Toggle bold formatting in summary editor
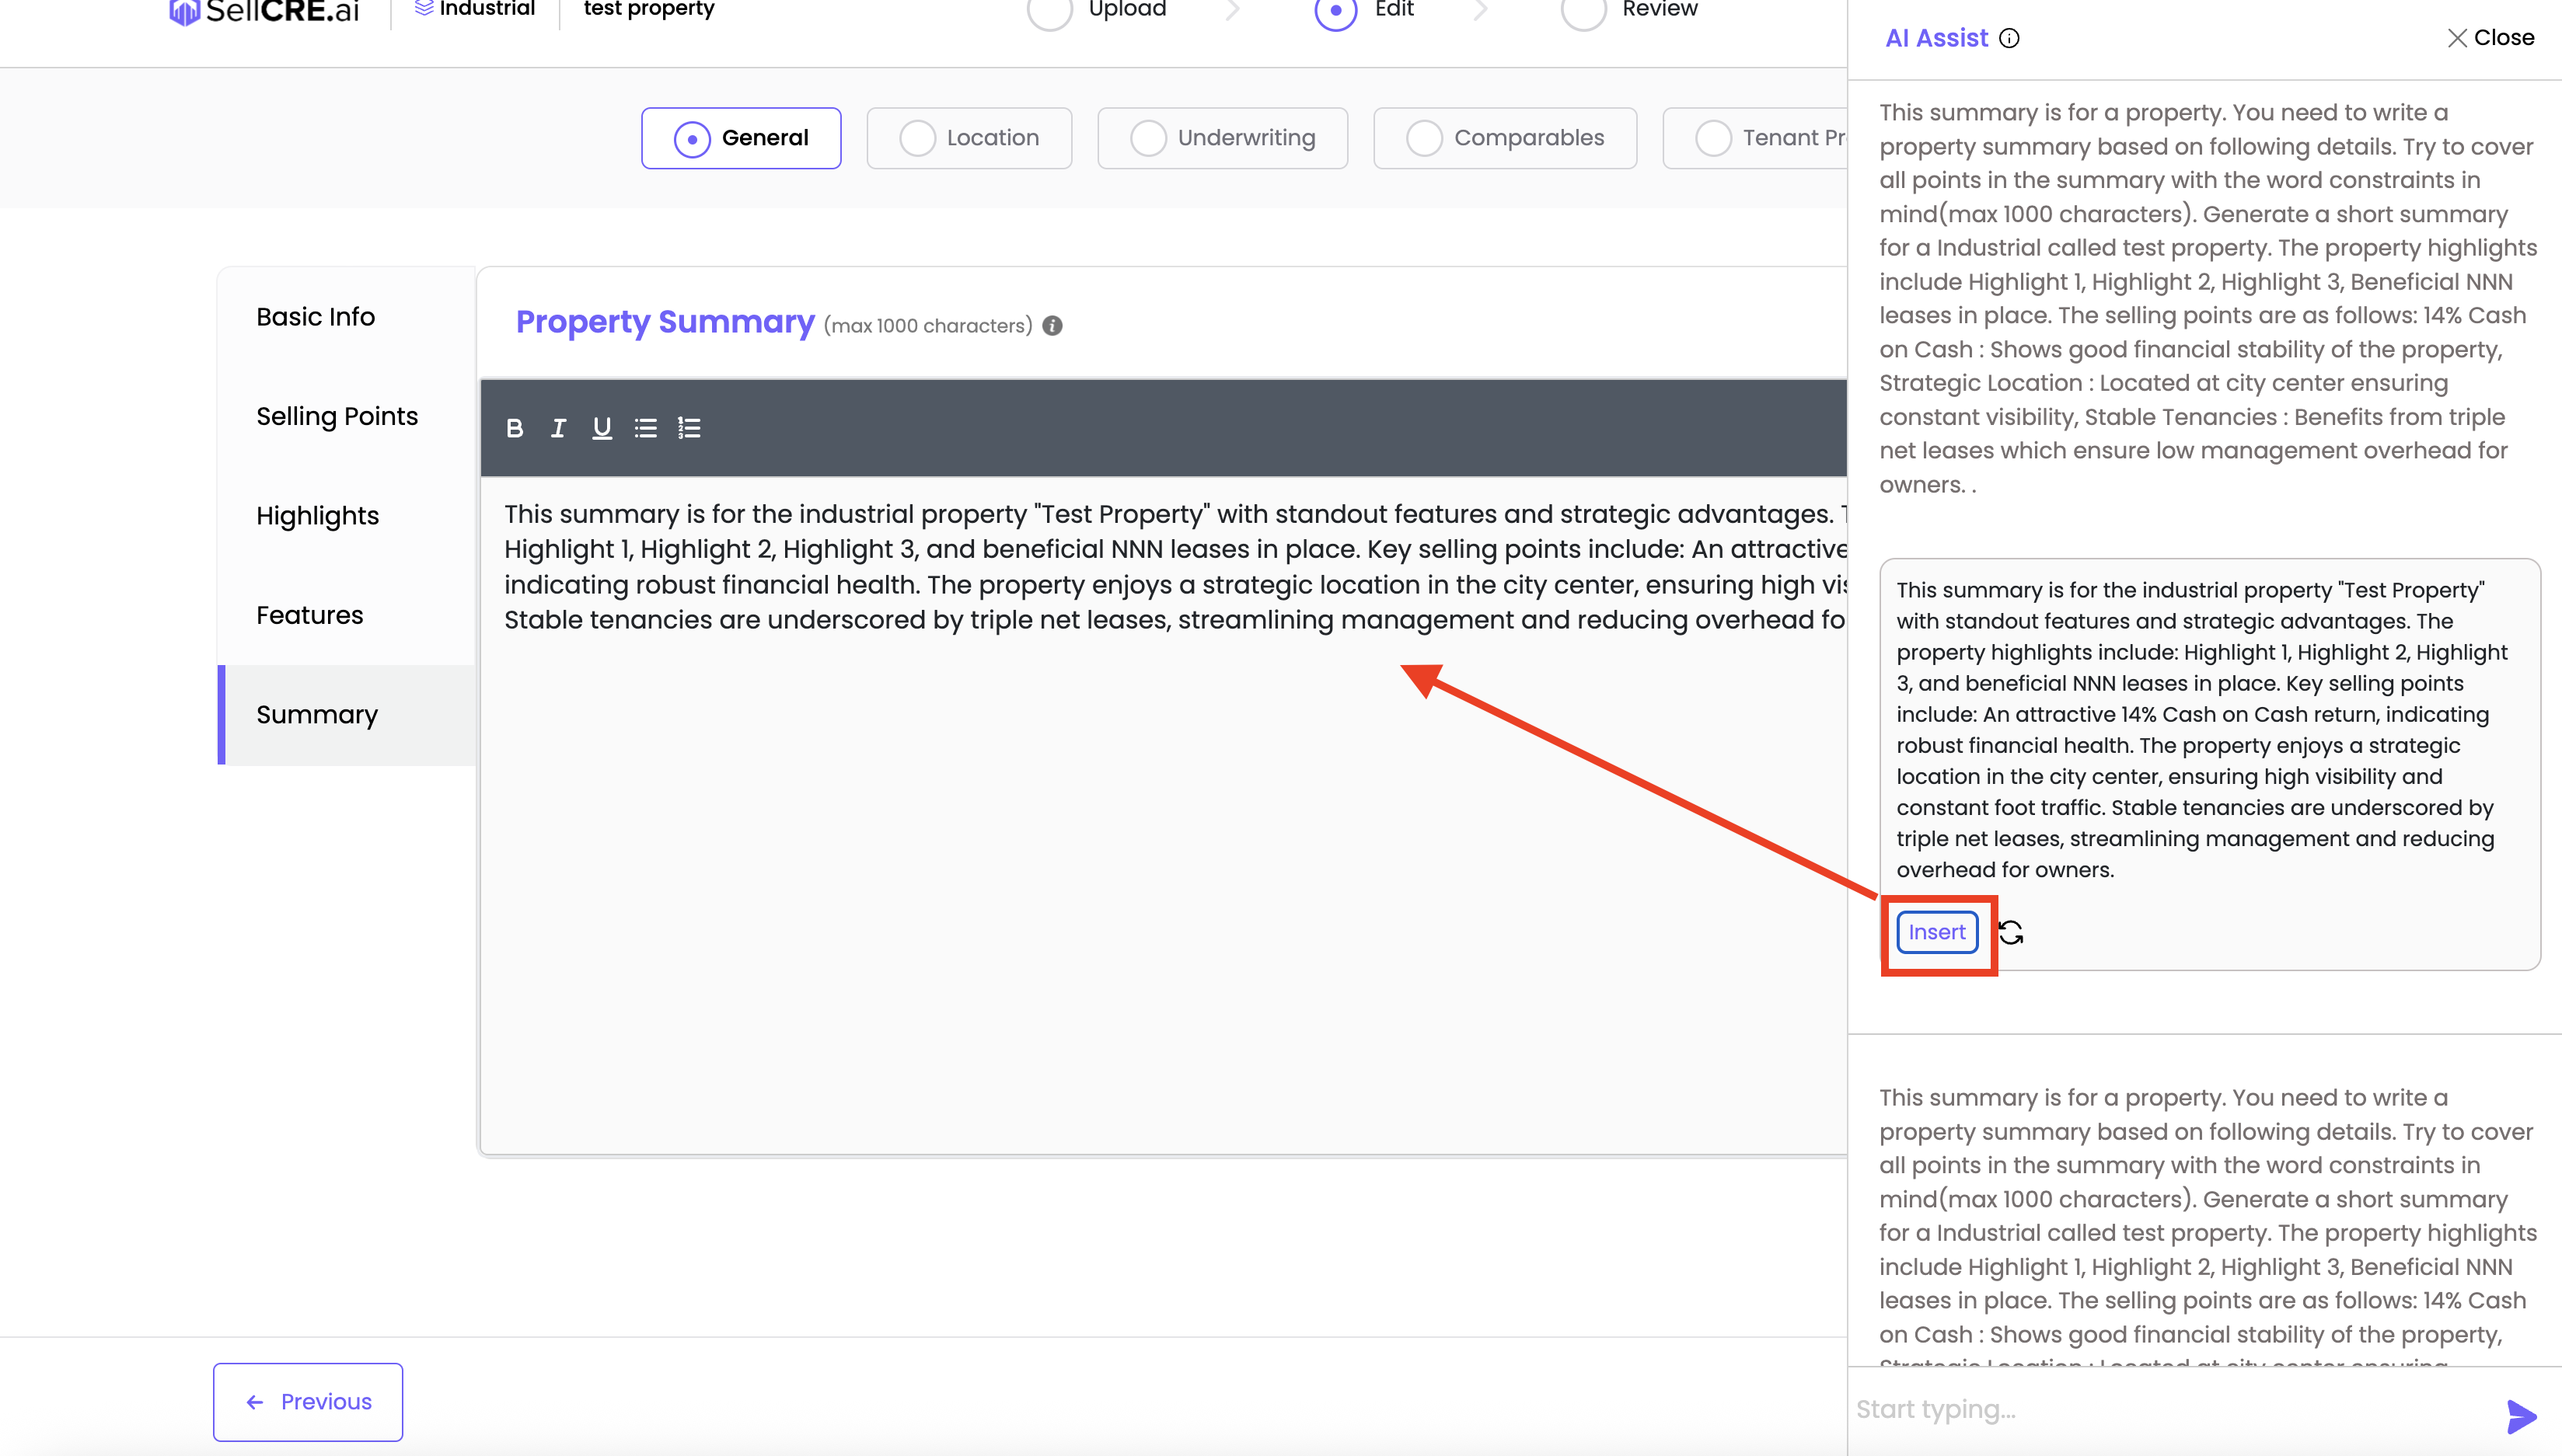 point(515,428)
